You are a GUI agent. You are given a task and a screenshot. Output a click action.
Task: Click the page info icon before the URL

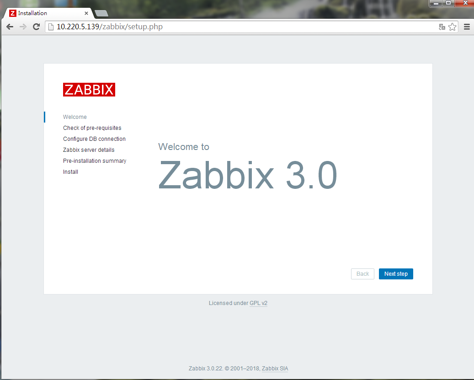click(51, 27)
